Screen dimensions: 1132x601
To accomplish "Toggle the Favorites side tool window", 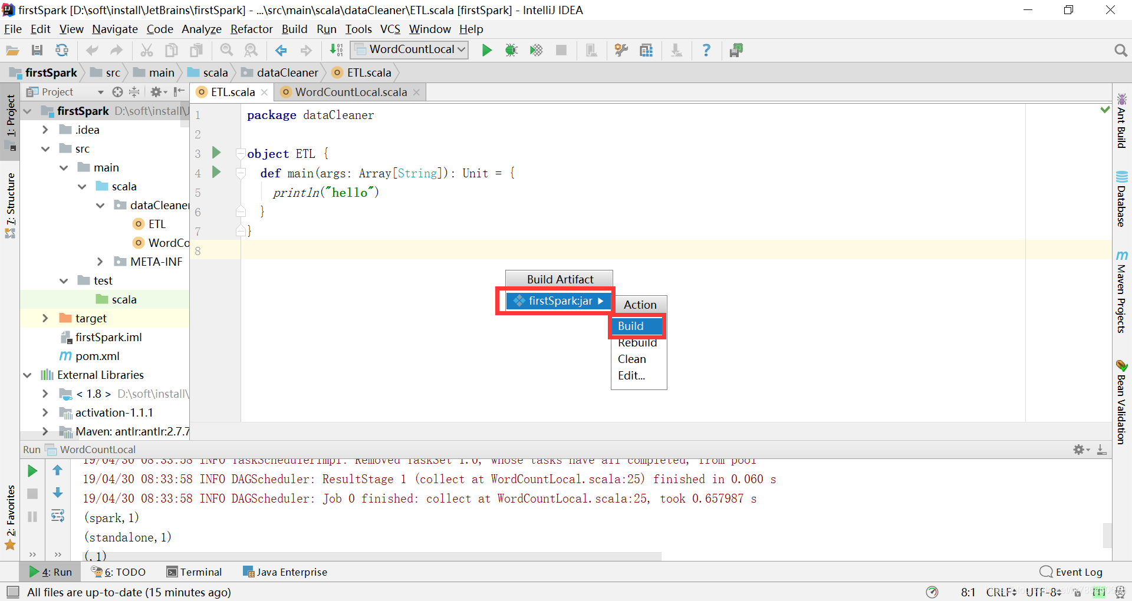I will [10, 517].
